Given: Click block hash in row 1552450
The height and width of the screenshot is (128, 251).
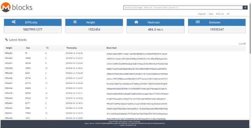Looking at the screenshot, I should [137, 69].
